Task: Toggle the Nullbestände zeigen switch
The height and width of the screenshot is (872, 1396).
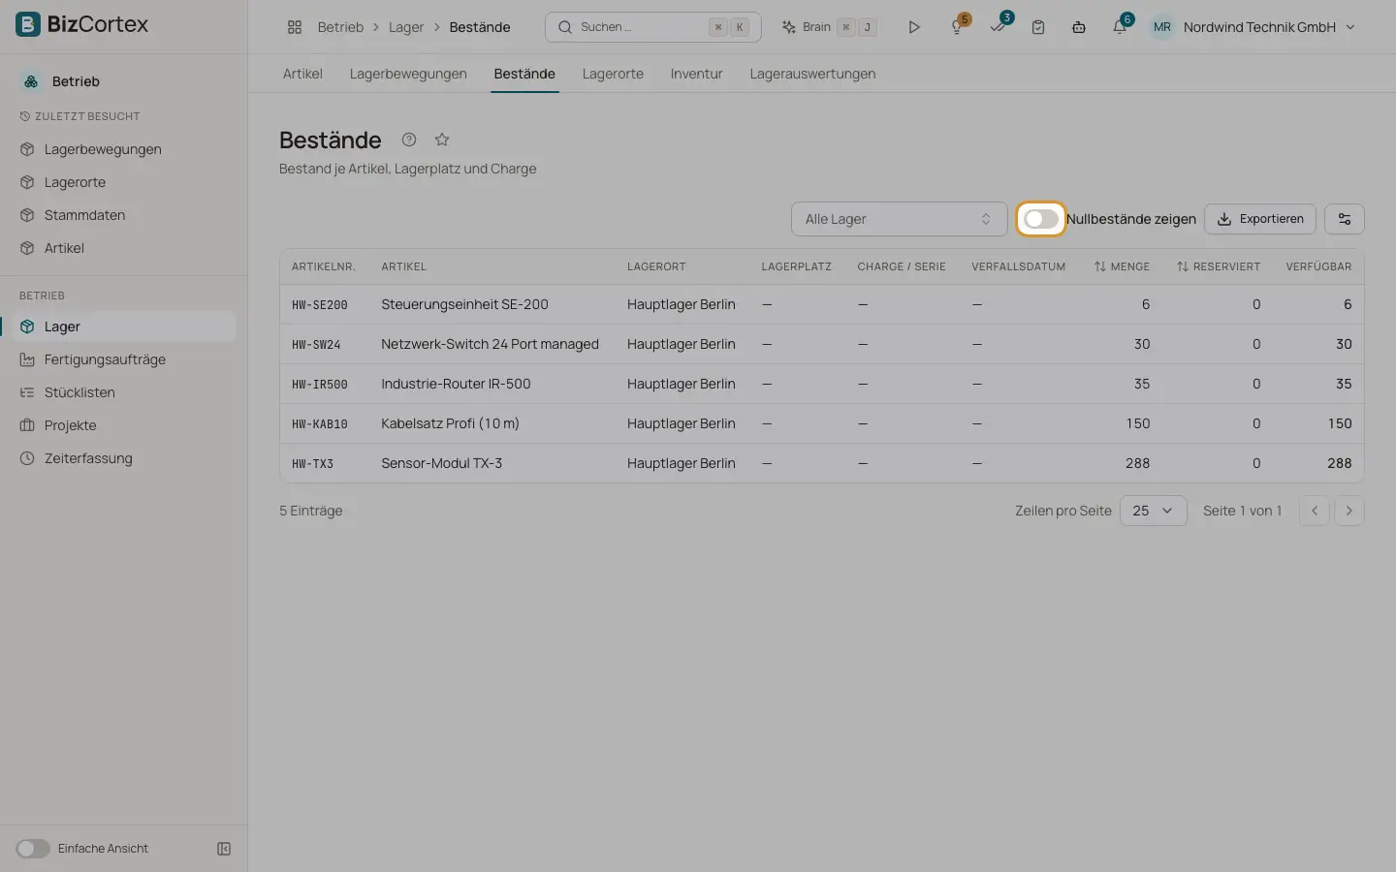Action: pos(1041,219)
